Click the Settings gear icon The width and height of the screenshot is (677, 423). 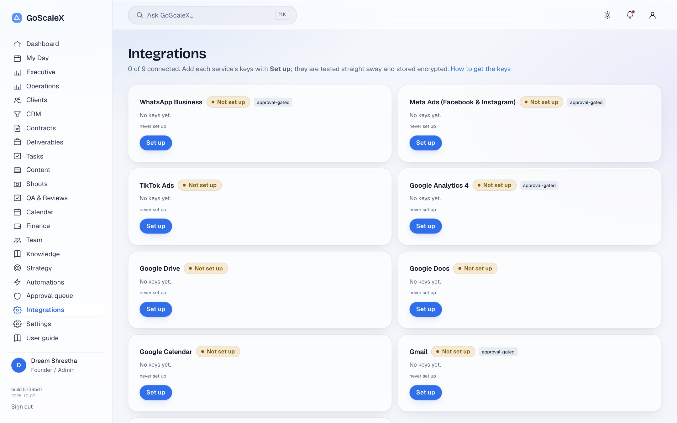[18, 324]
